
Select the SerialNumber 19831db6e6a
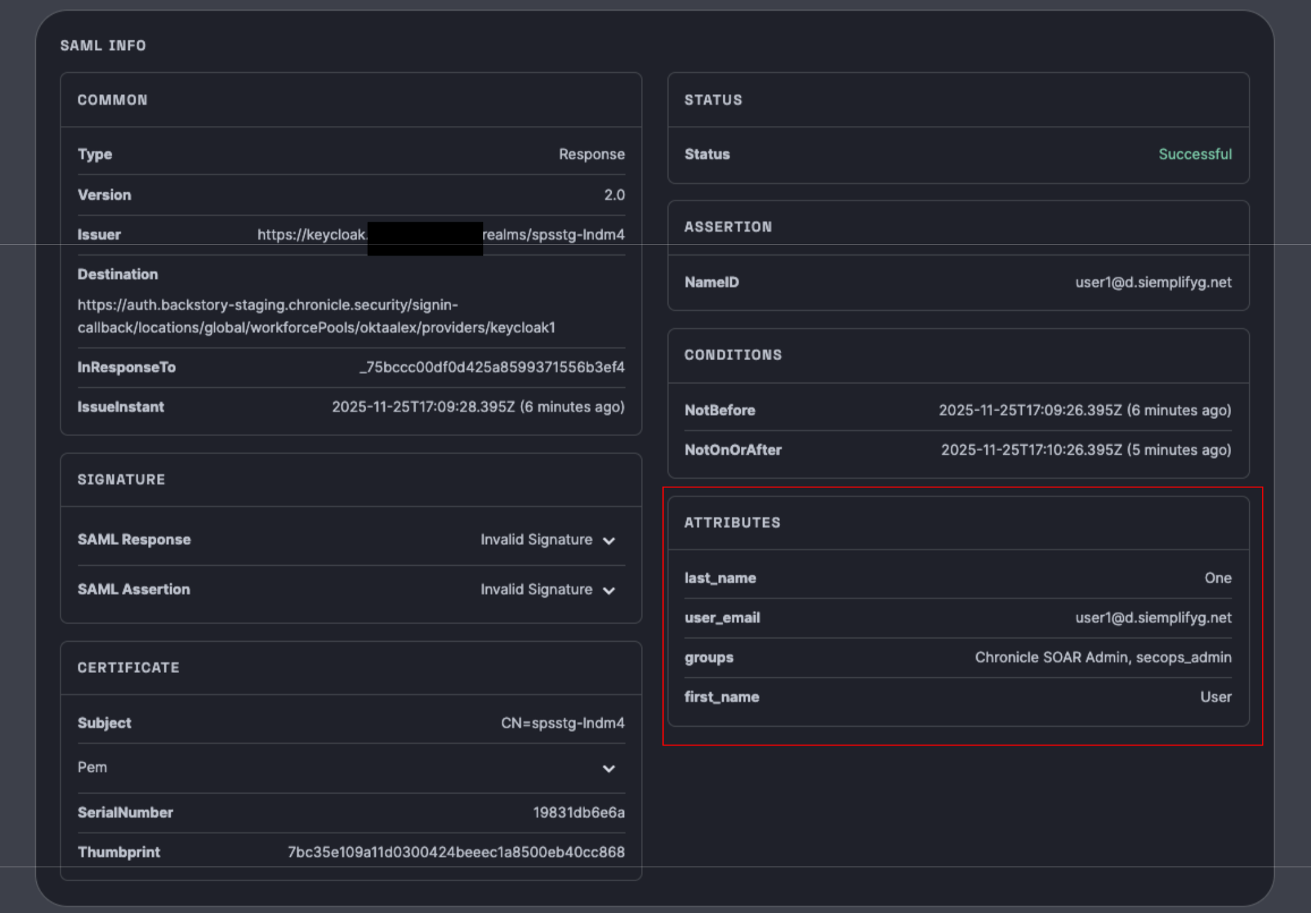pos(577,812)
